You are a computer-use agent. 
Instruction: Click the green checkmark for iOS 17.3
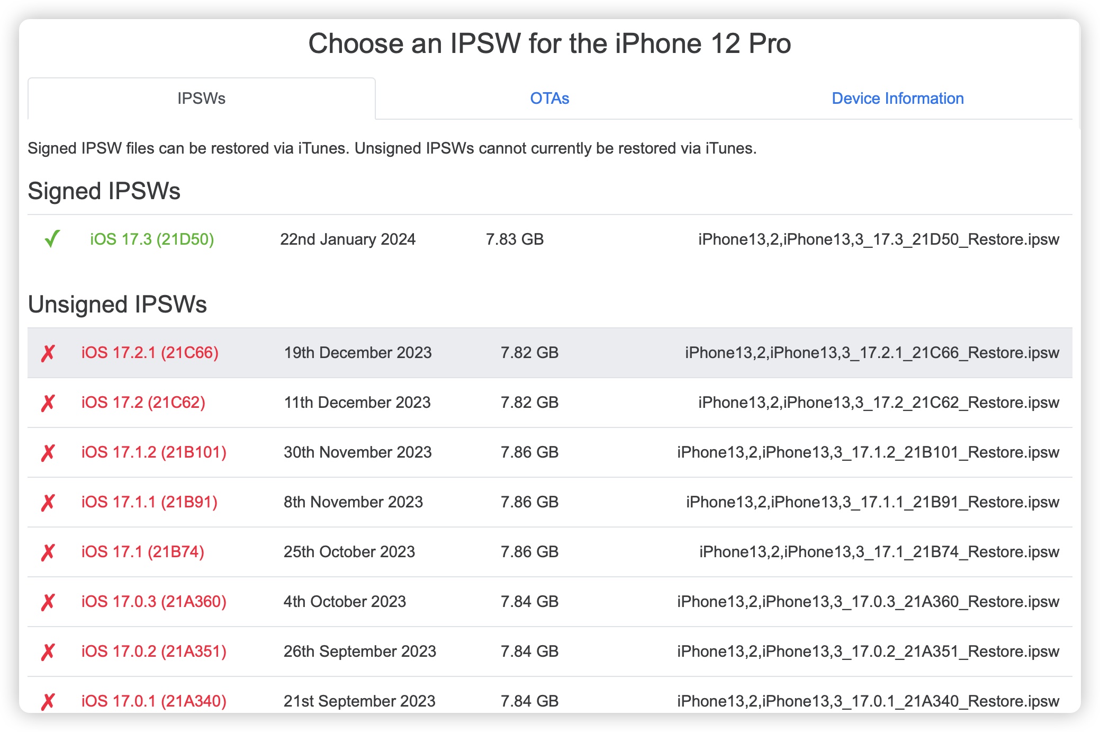point(52,239)
